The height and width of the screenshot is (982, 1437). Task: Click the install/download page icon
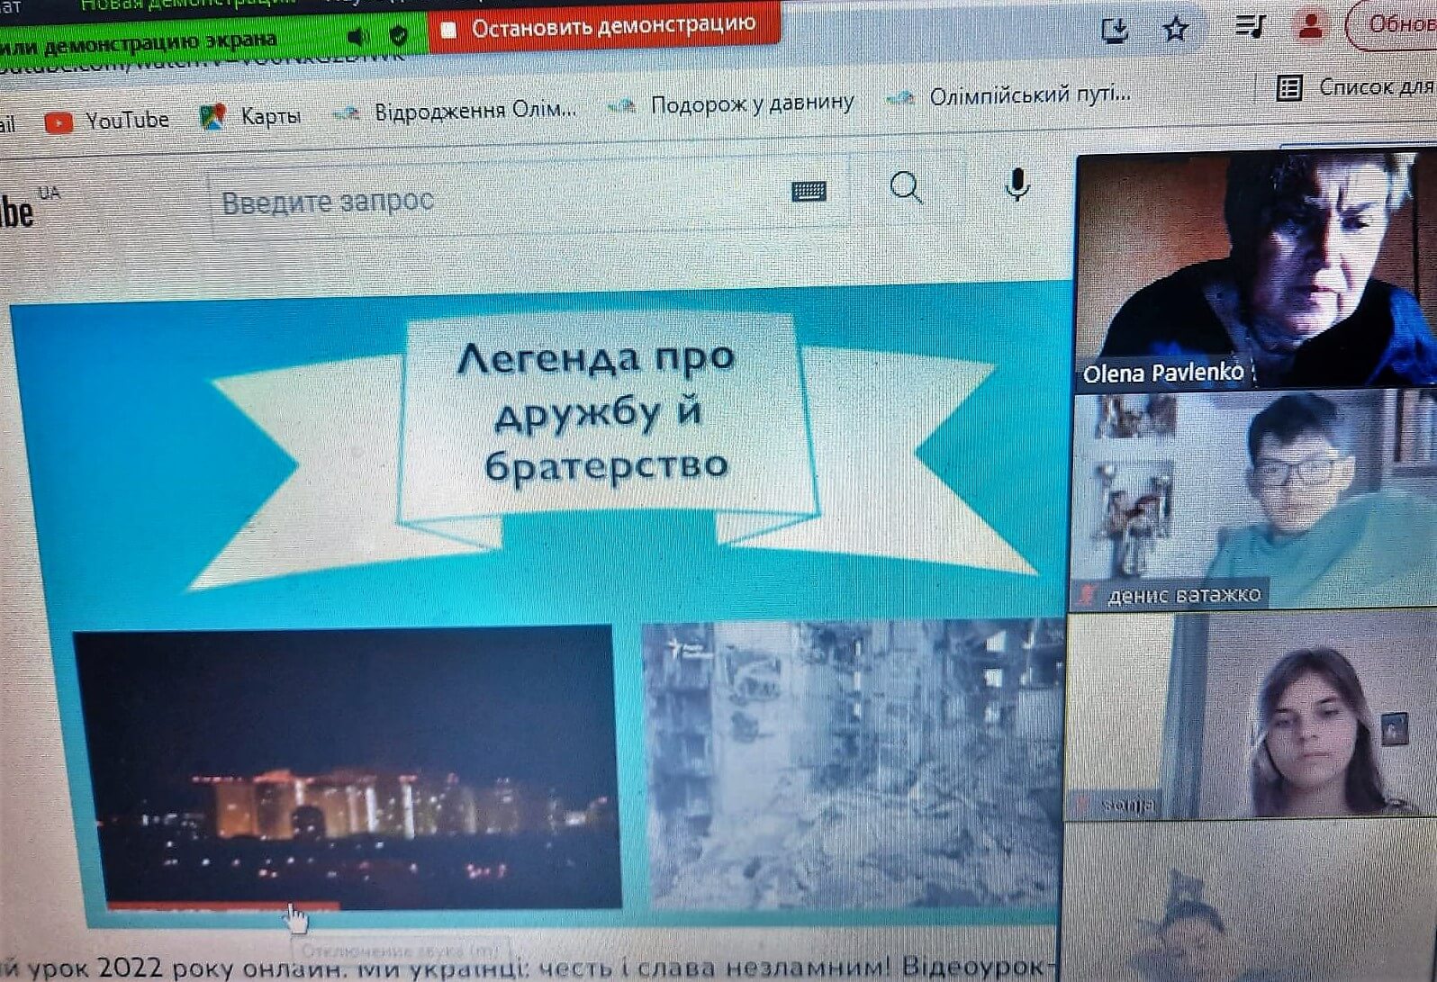click(1115, 32)
